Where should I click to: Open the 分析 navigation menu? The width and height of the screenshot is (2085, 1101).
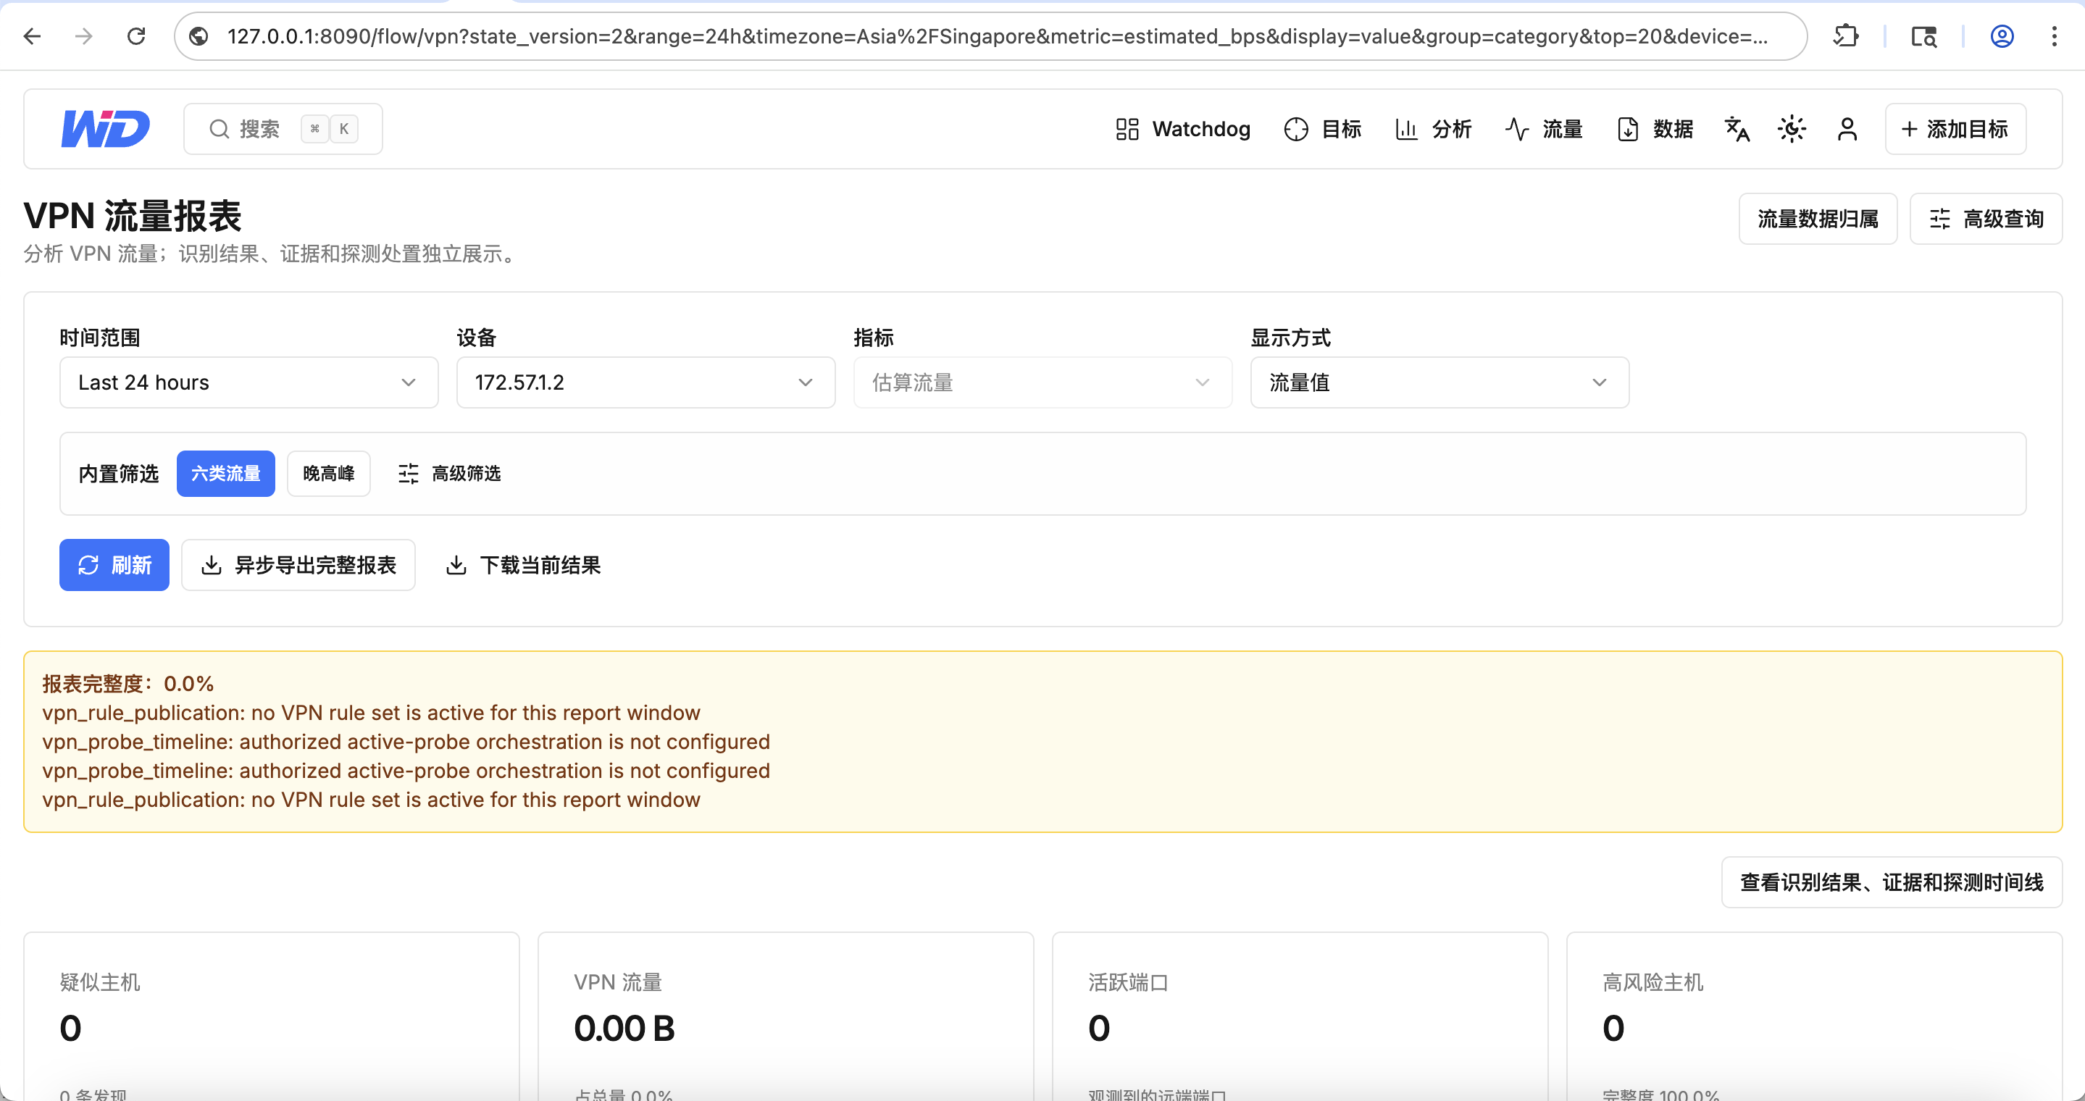[1434, 129]
